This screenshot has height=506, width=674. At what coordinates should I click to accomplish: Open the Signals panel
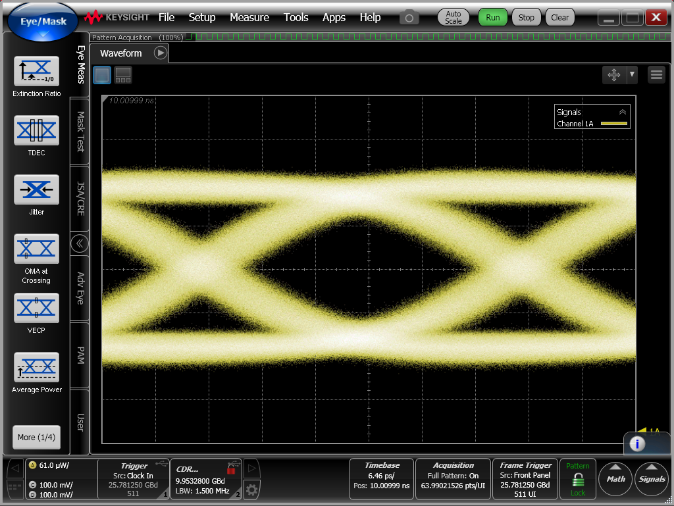tap(651, 479)
